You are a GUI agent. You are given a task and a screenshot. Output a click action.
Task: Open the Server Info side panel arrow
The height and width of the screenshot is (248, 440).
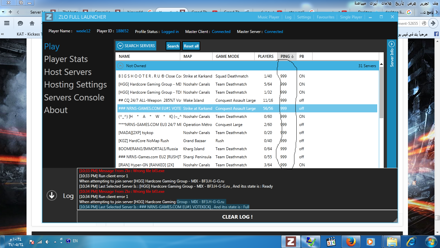391,44
